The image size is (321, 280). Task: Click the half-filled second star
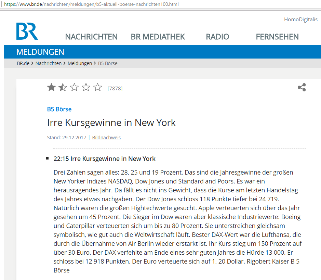coord(63,87)
